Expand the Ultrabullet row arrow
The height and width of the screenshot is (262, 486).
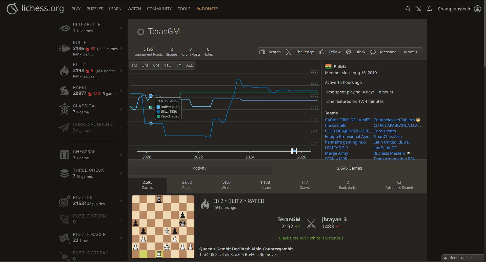(x=121, y=28)
